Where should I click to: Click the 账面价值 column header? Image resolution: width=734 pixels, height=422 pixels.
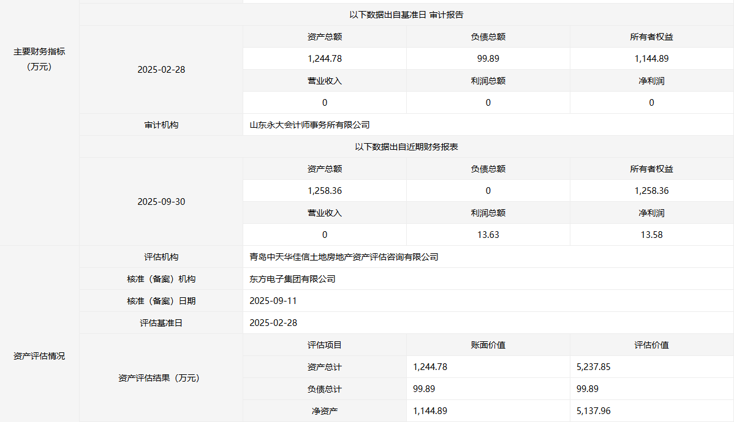(488, 345)
